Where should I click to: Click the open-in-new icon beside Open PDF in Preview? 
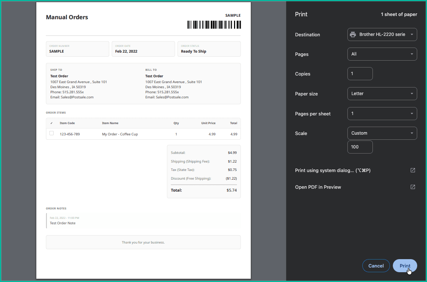click(413, 187)
